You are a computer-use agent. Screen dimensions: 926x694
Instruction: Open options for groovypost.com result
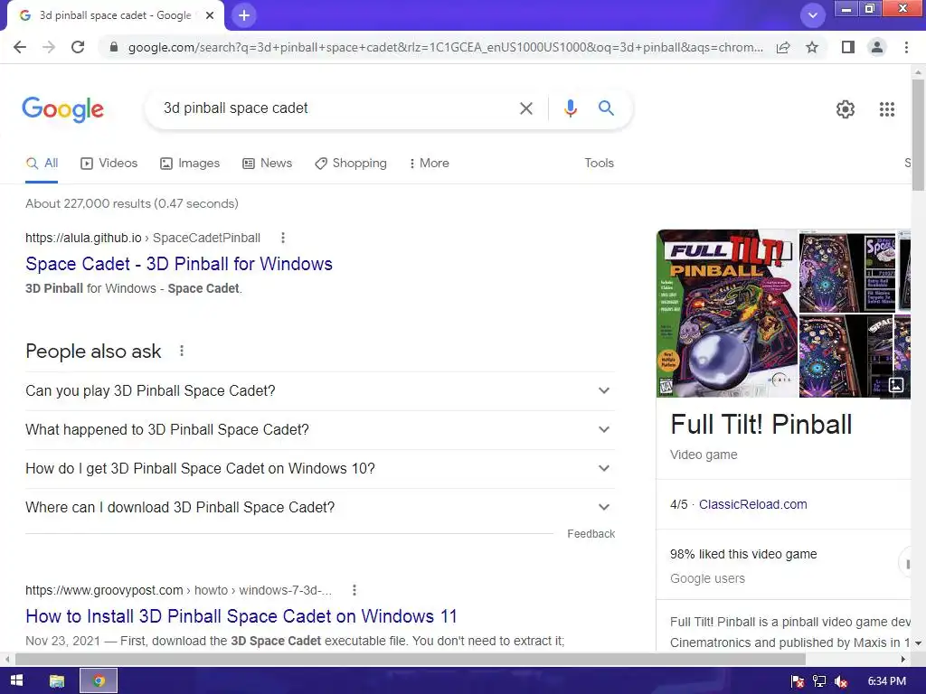(x=354, y=590)
